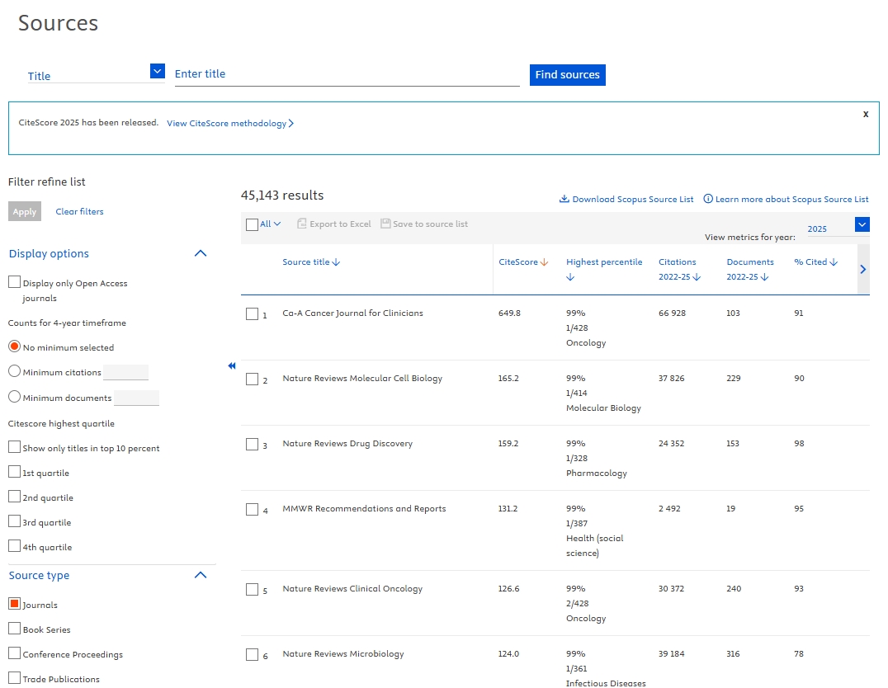The image size is (888, 688).
Task: Select Minimum documents radio option
Action: (x=15, y=396)
